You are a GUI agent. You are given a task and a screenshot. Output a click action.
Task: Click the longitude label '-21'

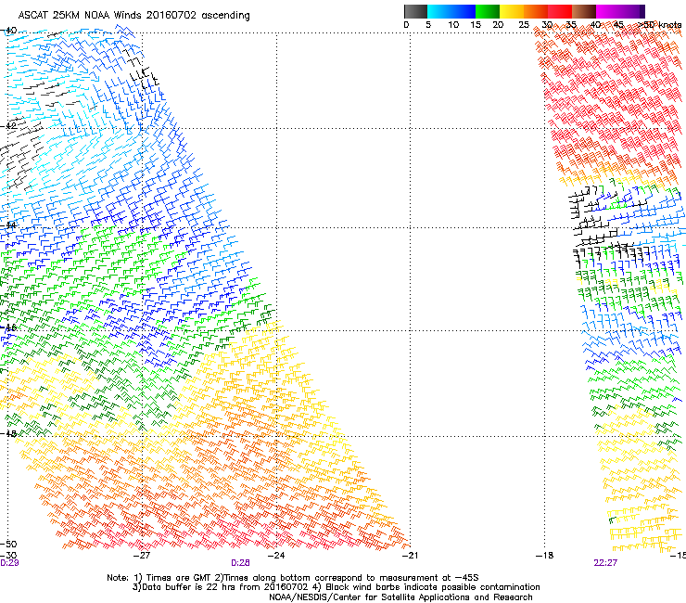[x=410, y=556]
